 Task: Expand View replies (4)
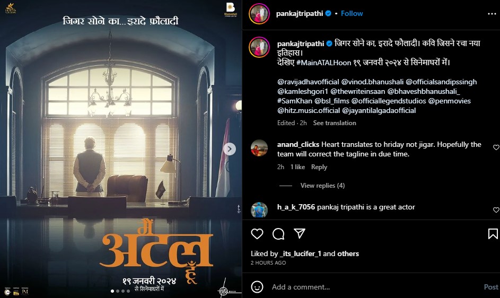[x=322, y=186]
